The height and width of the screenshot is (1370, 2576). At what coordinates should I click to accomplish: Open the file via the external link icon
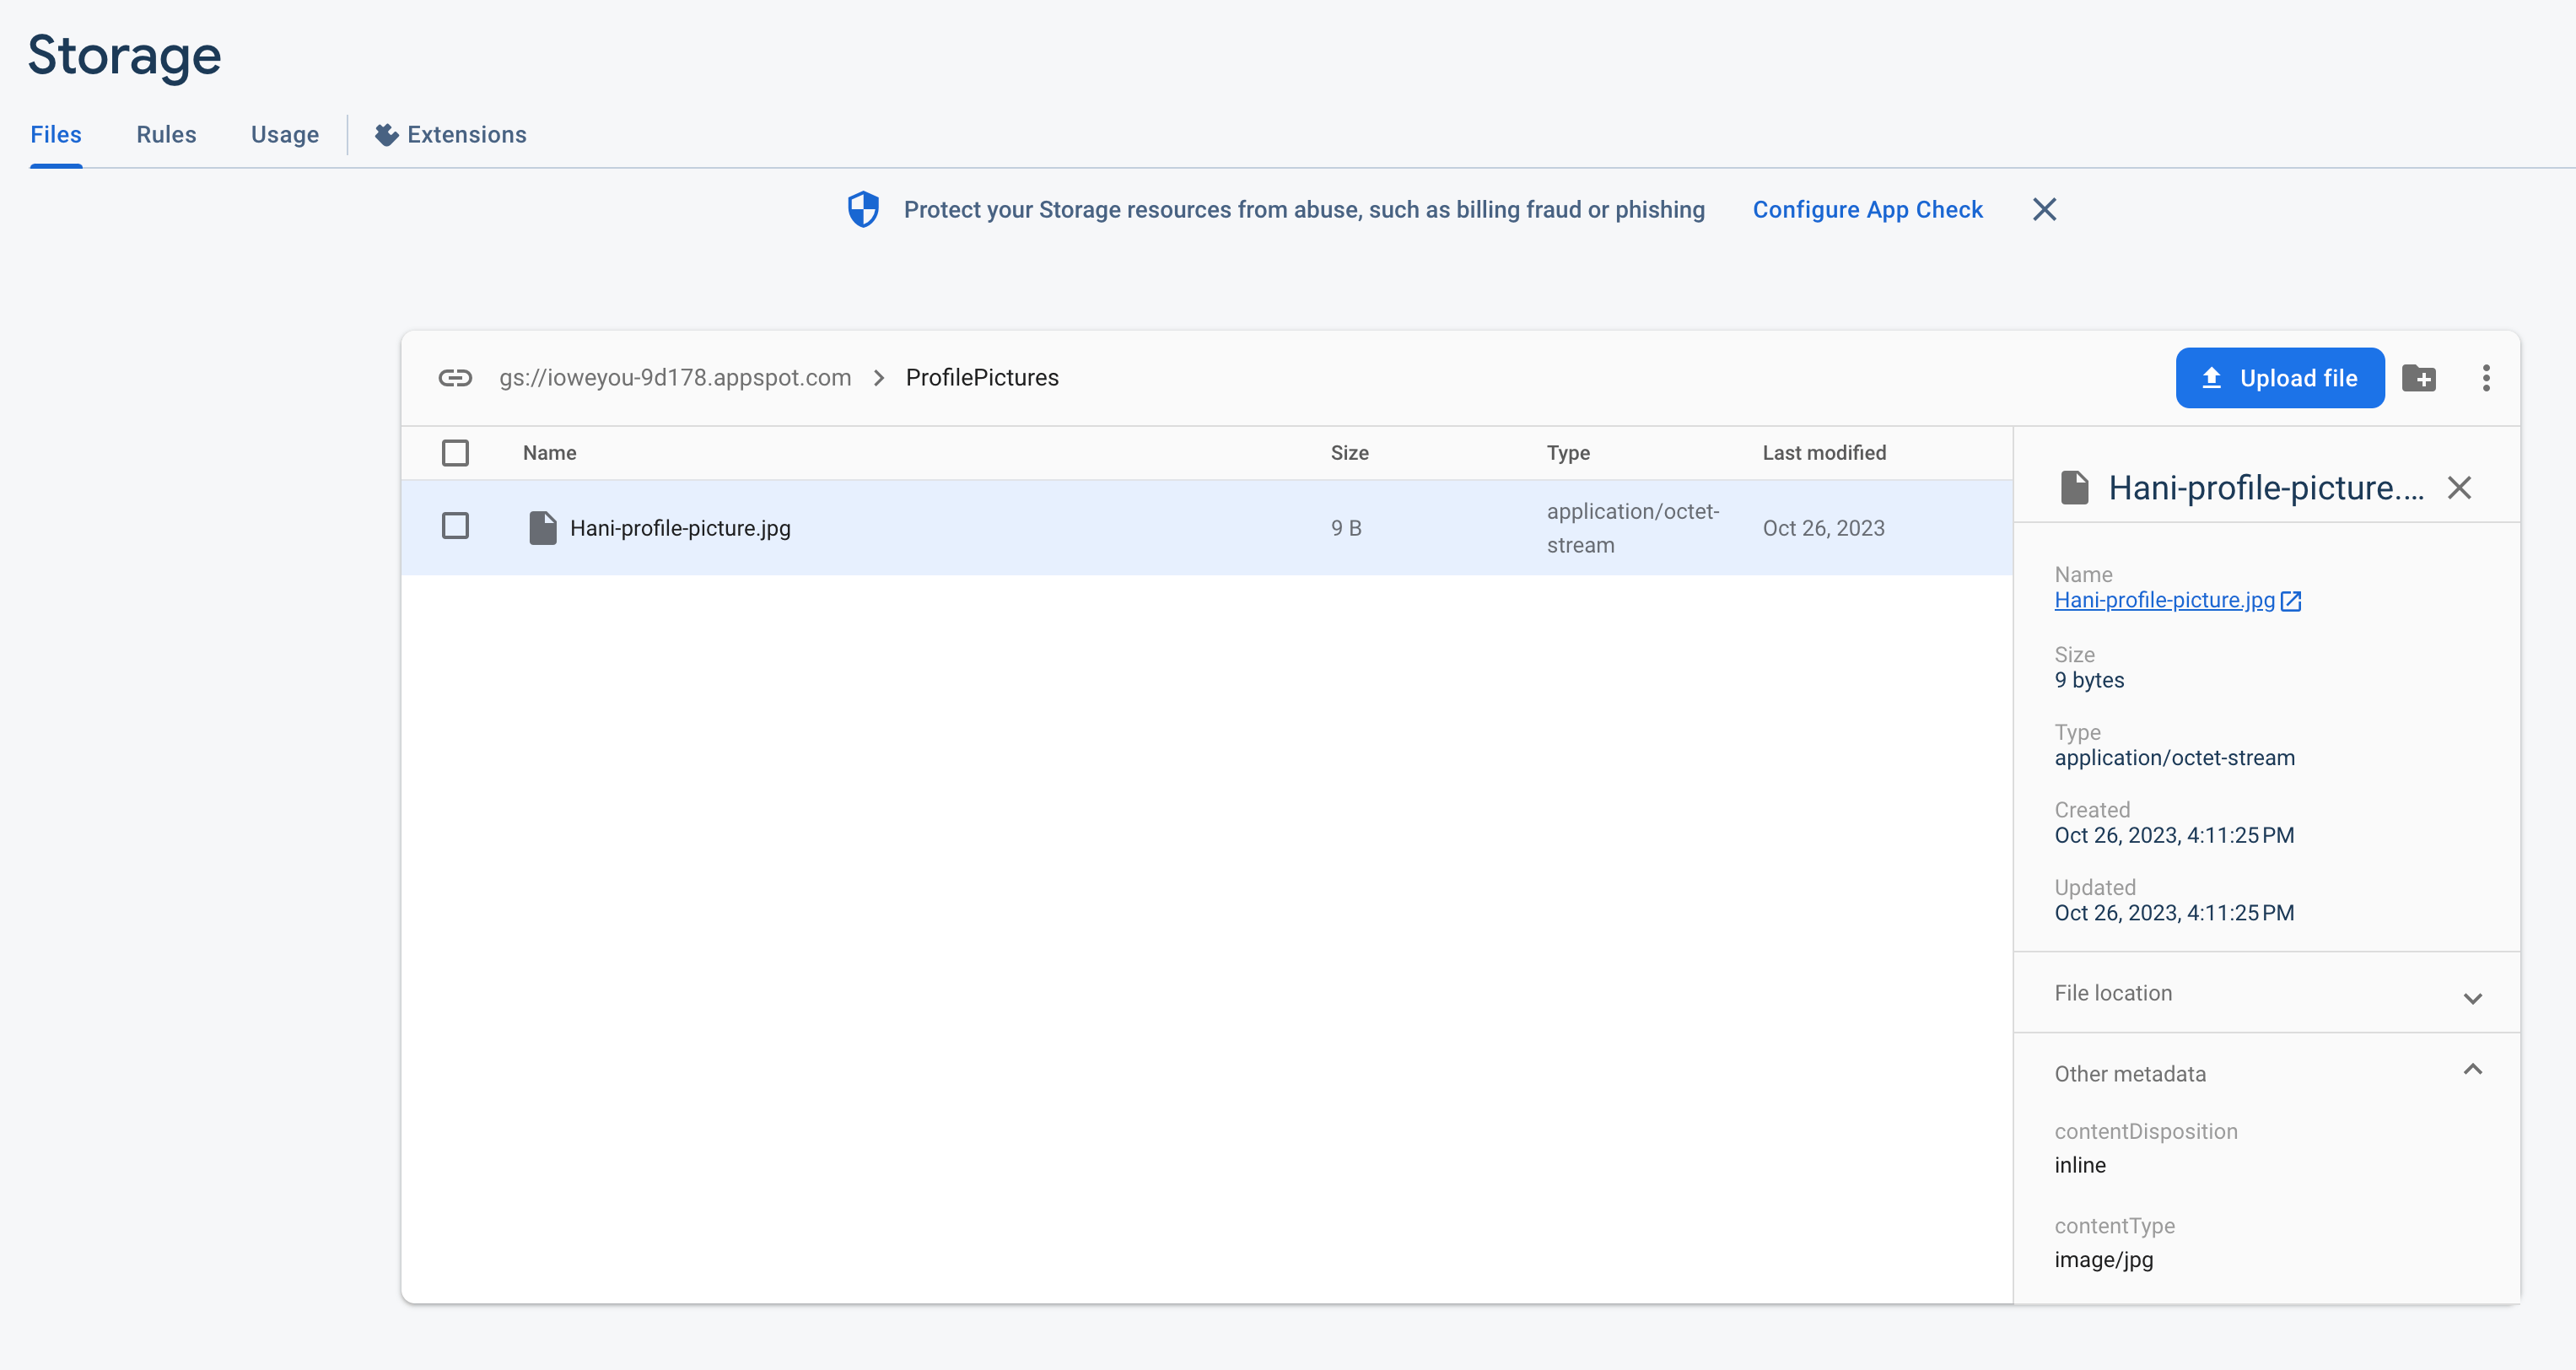pos(2292,601)
